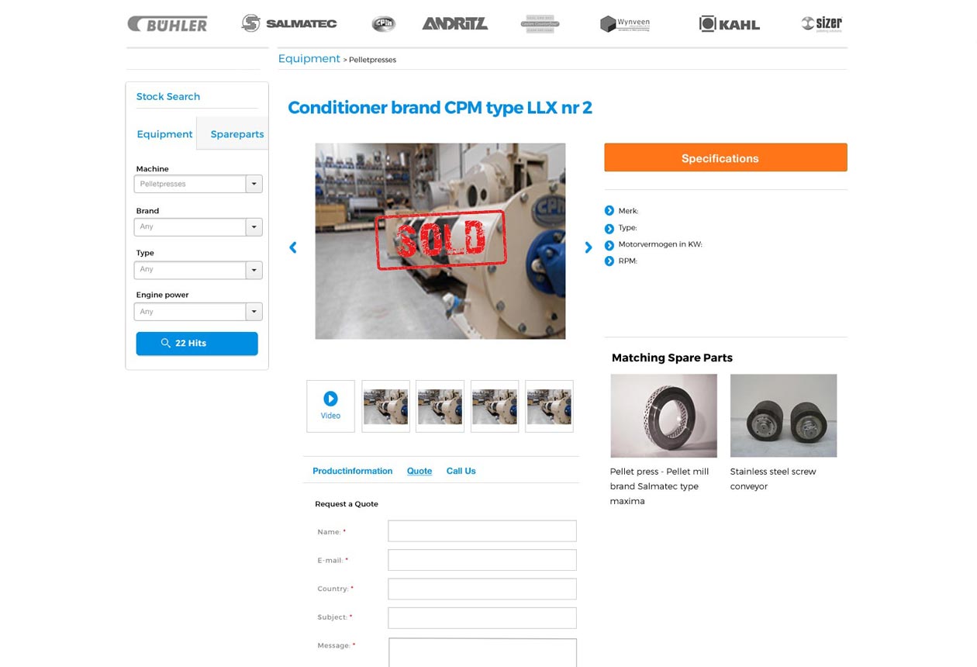Screen dimensions: 977x667
Task: Click the Name input field
Action: tap(482, 531)
